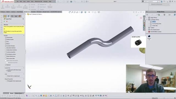Pin the Design Library panel
176x99 pixels.
pos(175,12)
